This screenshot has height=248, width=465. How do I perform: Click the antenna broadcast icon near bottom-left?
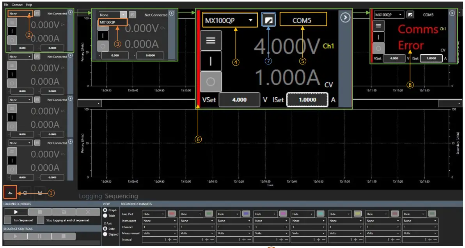point(40,193)
